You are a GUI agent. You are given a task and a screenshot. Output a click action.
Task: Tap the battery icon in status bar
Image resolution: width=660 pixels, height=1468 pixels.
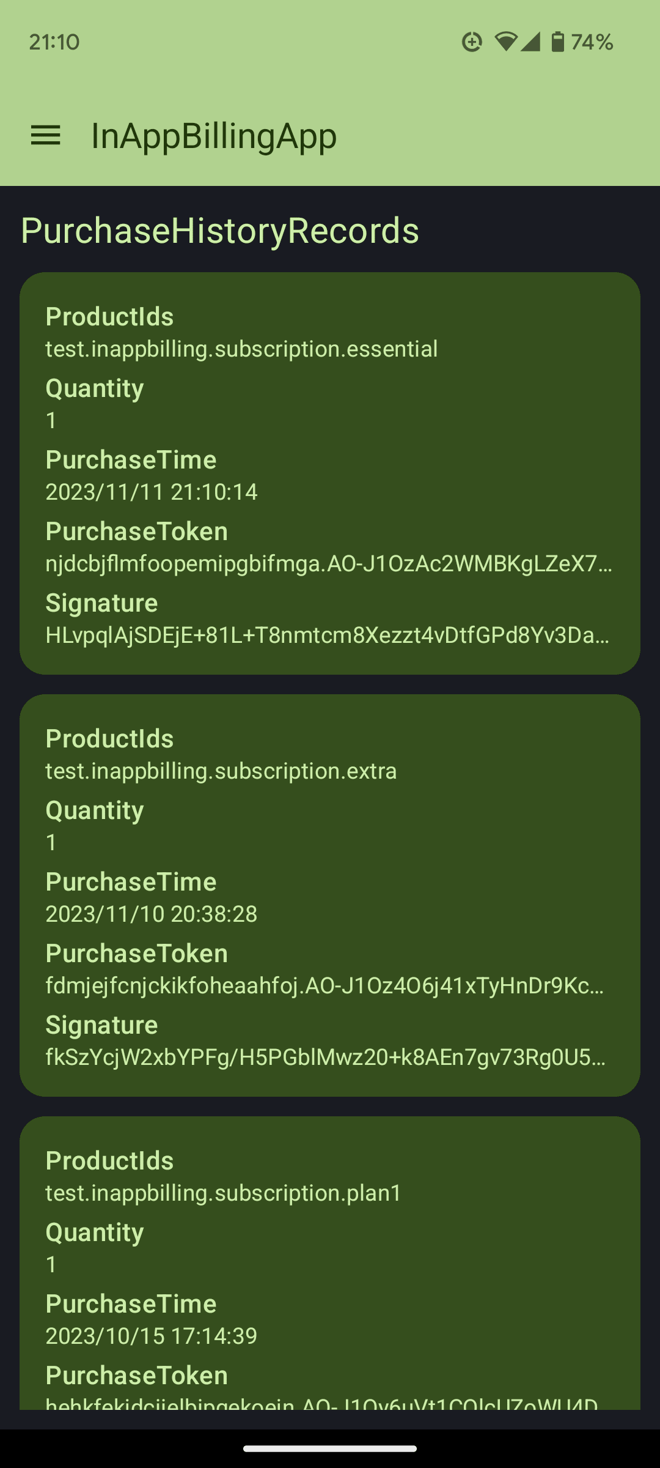(557, 42)
